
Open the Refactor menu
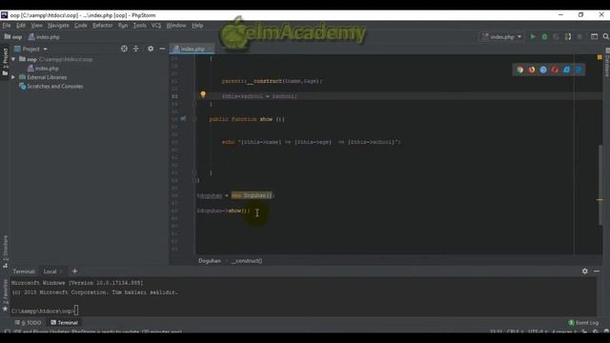tap(102, 26)
